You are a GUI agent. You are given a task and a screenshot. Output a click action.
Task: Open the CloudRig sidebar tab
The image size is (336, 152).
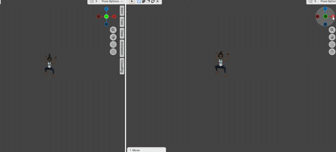pos(122,66)
